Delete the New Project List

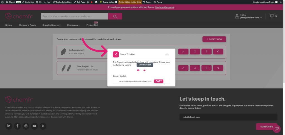pyautogui.click(x=207, y=68)
